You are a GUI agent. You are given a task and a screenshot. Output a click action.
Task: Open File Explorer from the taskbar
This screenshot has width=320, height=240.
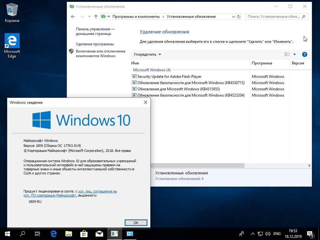[68, 234]
